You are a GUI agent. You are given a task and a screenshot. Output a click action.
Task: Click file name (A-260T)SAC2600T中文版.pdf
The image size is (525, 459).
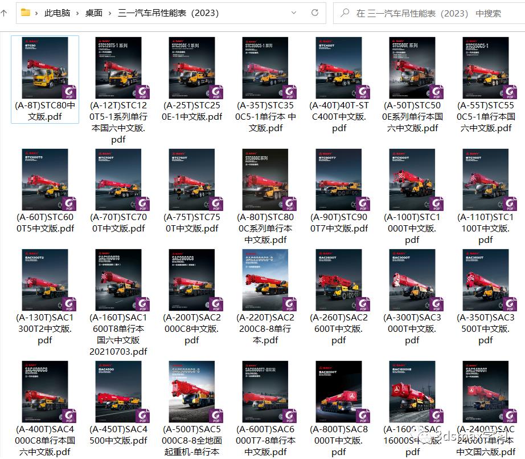[x=339, y=328]
